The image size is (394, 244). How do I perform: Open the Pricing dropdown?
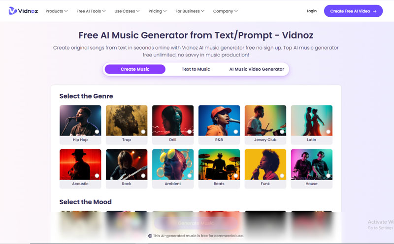tap(157, 11)
